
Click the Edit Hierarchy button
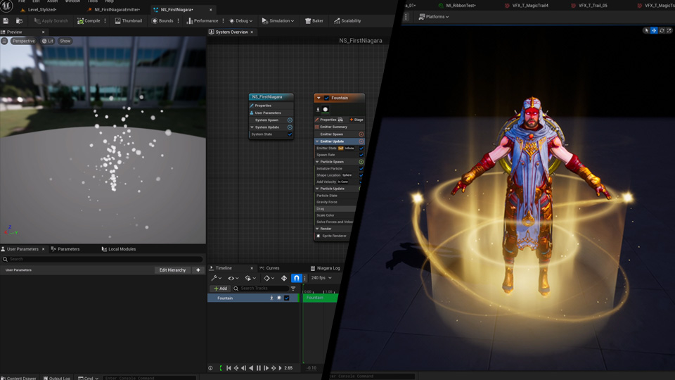coord(172,270)
